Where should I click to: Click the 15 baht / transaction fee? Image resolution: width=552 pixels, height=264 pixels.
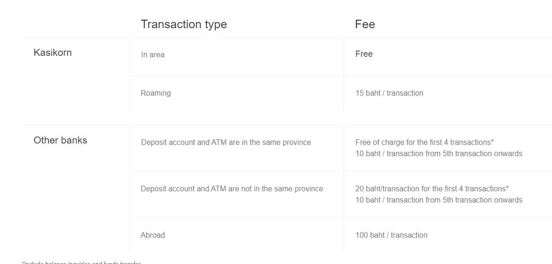389,93
